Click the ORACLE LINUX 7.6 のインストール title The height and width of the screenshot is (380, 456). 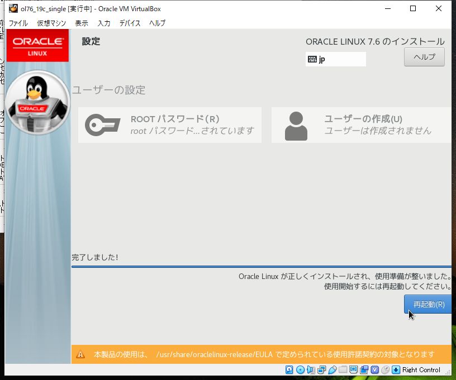375,41
